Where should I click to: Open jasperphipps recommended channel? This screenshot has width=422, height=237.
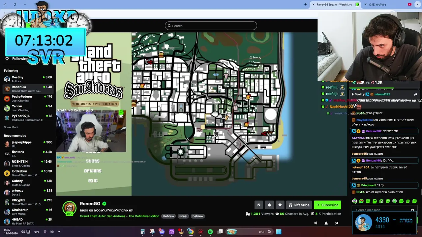pyautogui.click(x=28, y=144)
